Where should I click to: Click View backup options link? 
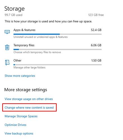coord(19,134)
